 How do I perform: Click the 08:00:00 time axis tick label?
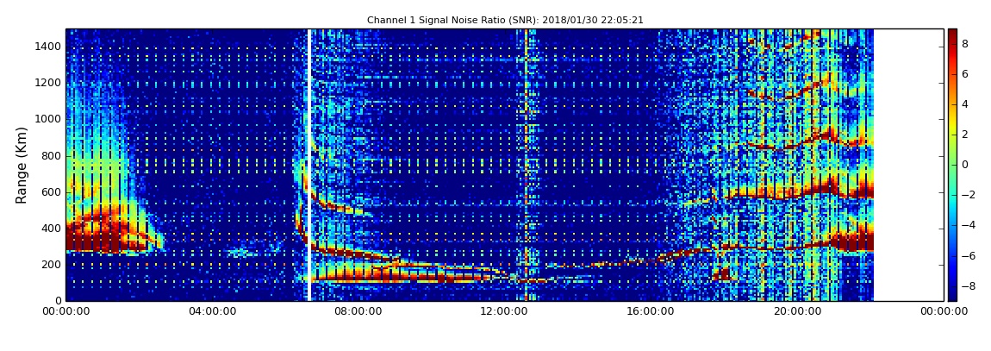[x=358, y=311]
